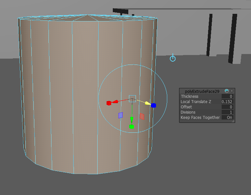This screenshot has height=195, width=251.
Task: Click the blue plane handle on manipulator
Action: 120,115
